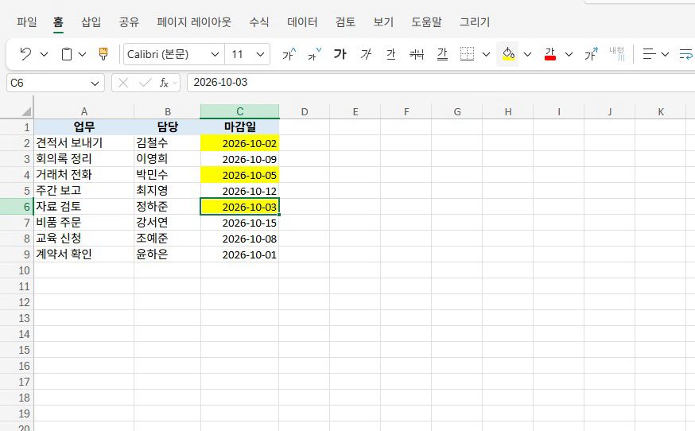Click the formula Enter checkmark icon
The width and height of the screenshot is (695, 431).
click(x=145, y=83)
